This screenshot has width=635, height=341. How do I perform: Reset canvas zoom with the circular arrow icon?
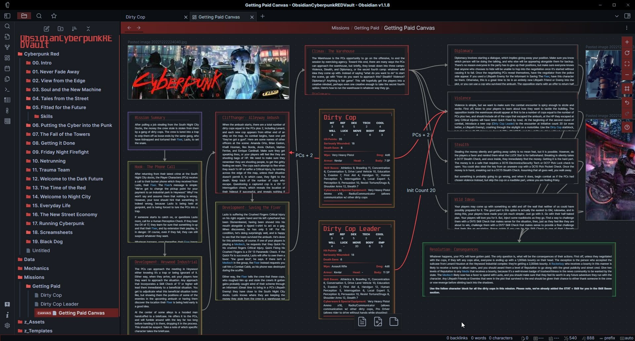tap(627, 53)
